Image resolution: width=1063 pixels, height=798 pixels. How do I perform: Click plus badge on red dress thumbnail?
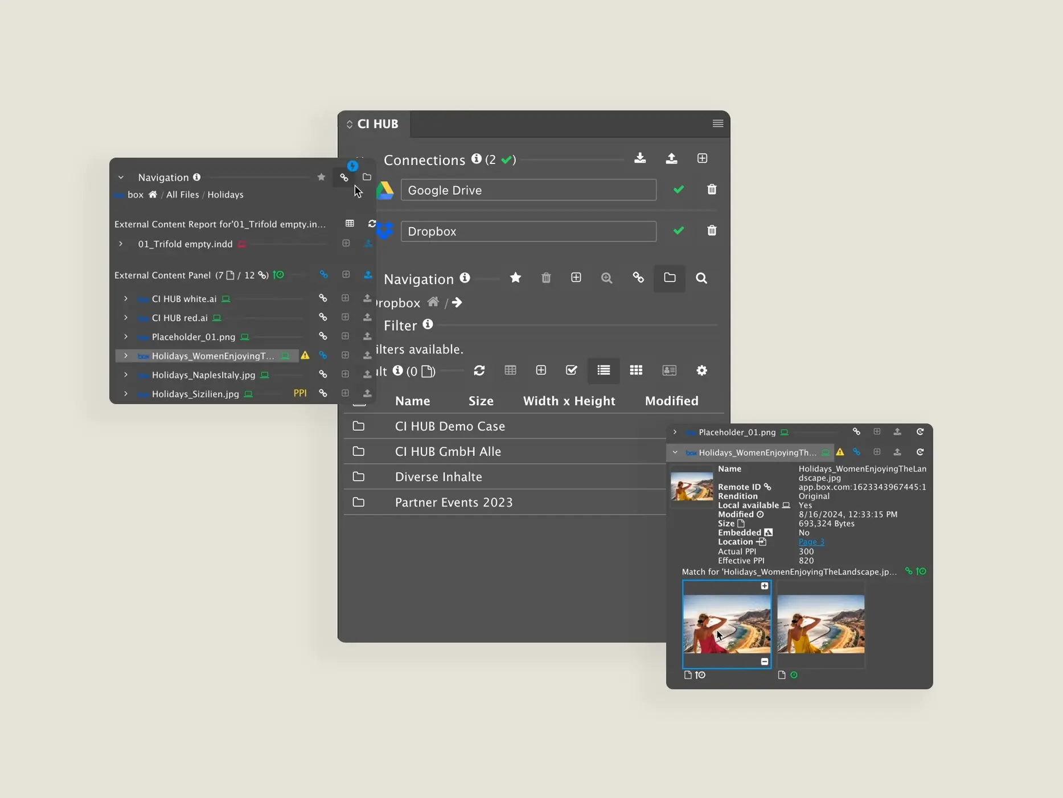click(764, 586)
